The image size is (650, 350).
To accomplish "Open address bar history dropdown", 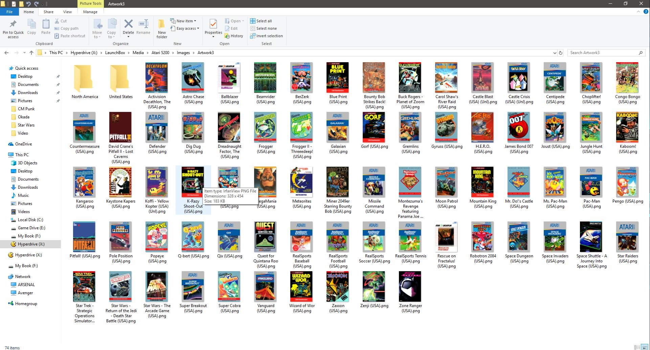I will [555, 53].
